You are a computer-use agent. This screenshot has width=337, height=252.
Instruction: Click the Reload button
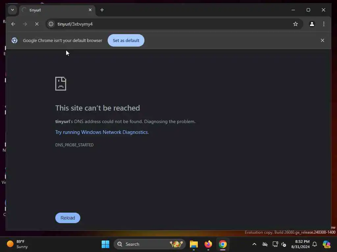coord(68,218)
